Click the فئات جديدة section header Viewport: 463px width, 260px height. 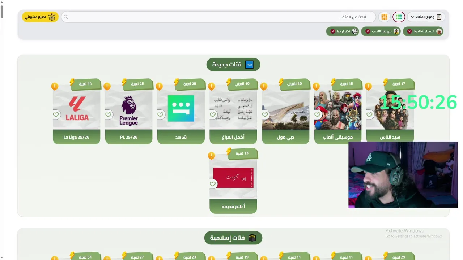tap(233, 65)
